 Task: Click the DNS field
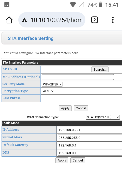90,153
